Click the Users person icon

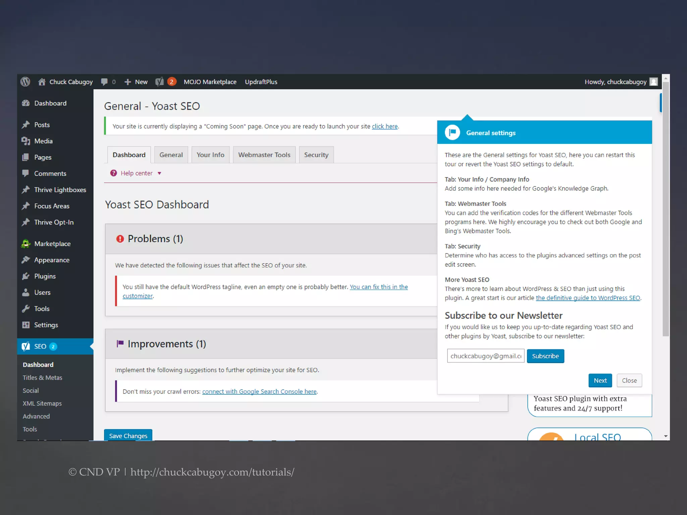26,292
